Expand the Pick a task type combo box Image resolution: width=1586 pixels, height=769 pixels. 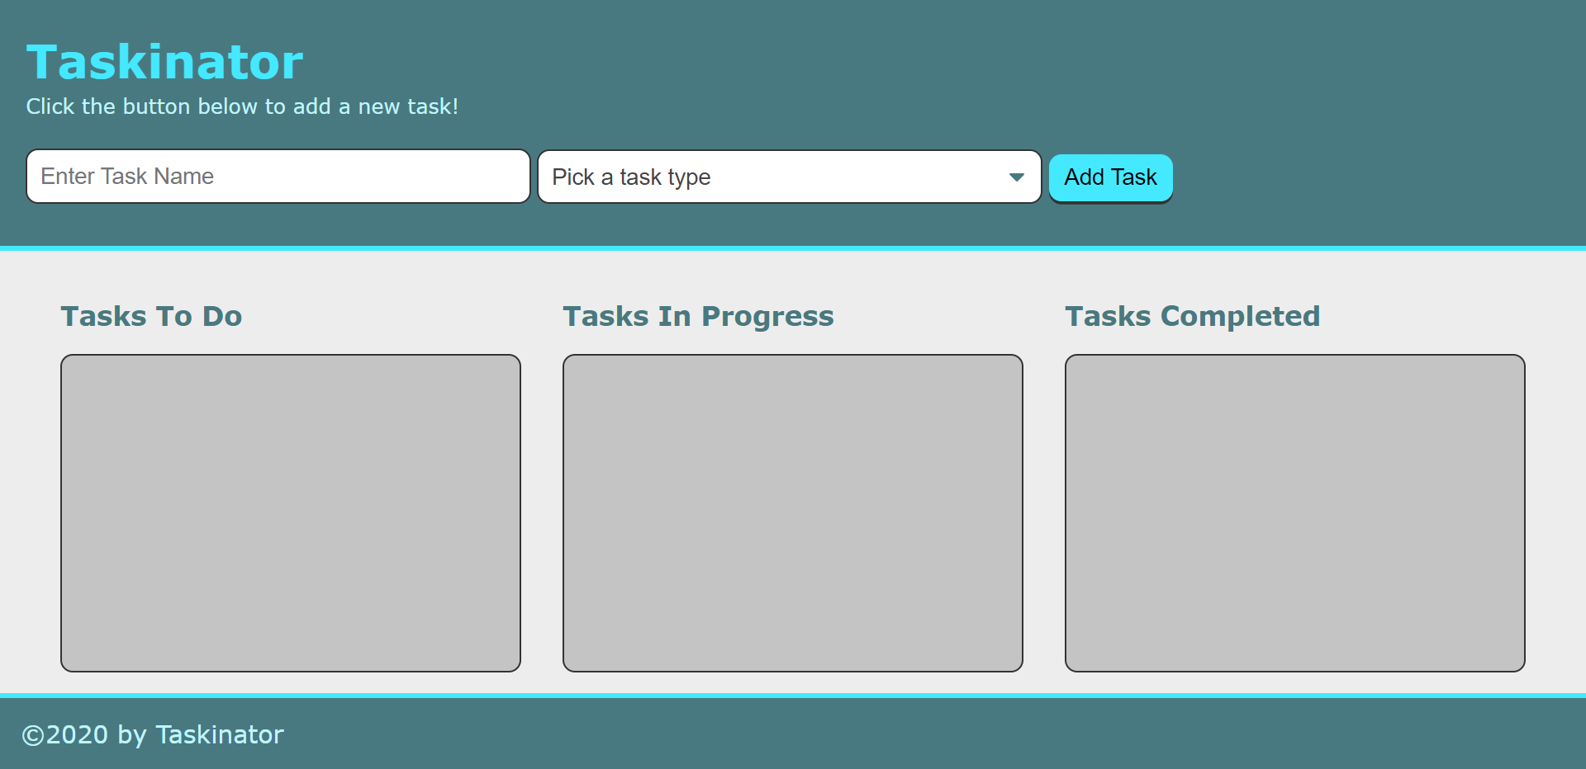click(x=789, y=177)
